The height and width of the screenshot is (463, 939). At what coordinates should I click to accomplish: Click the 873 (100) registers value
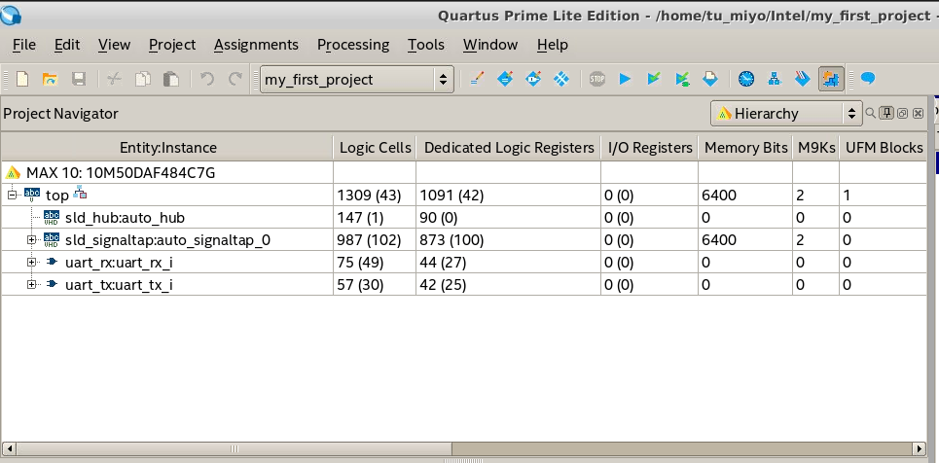[x=452, y=240]
